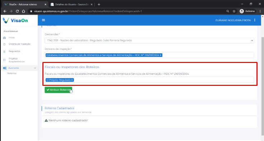
Task: Open Projetos Arquitetônicos from the sidebar
Action: (17, 60)
